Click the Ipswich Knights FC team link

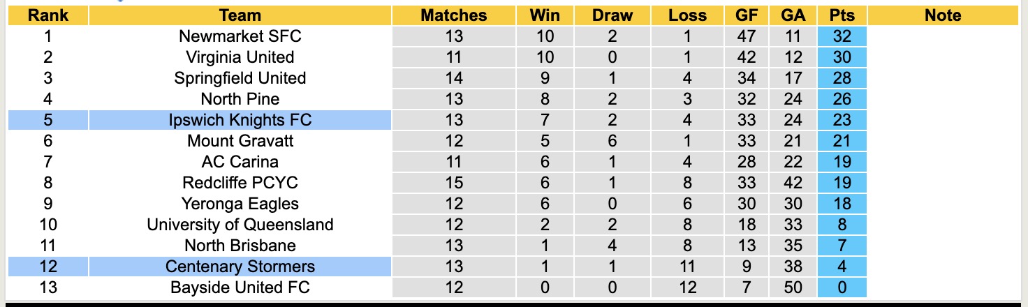[240, 120]
